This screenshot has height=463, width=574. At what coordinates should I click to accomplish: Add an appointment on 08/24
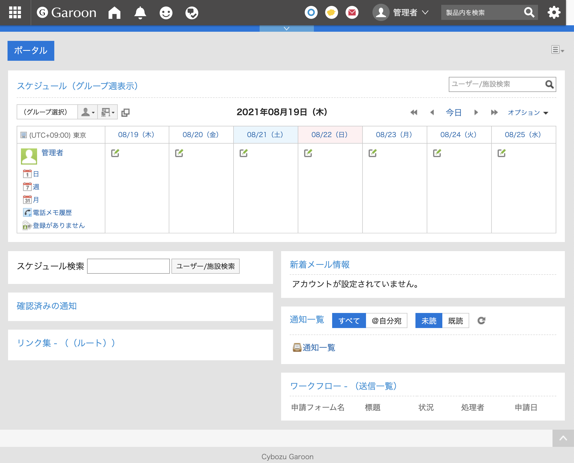(437, 153)
